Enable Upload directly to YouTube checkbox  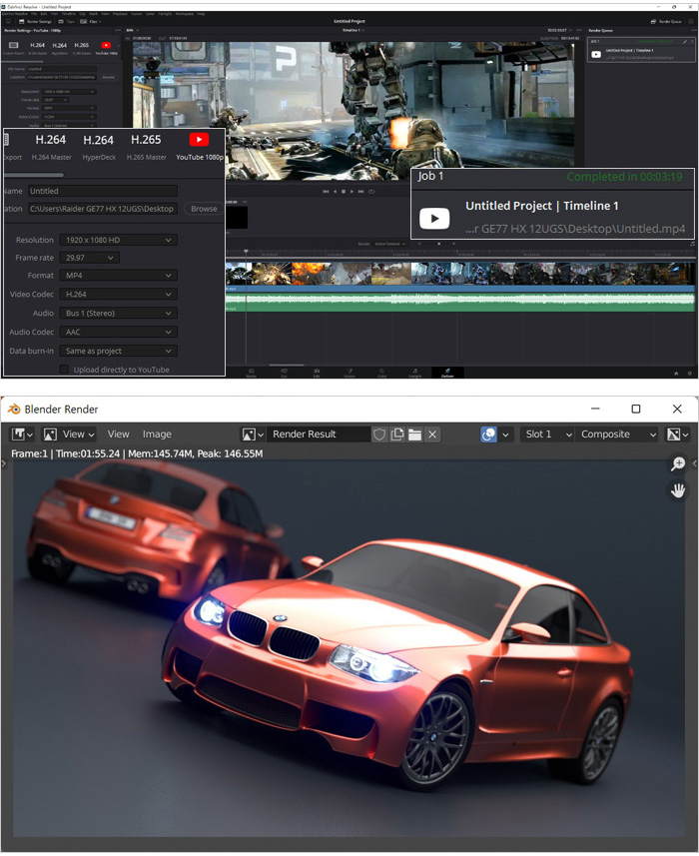(64, 370)
